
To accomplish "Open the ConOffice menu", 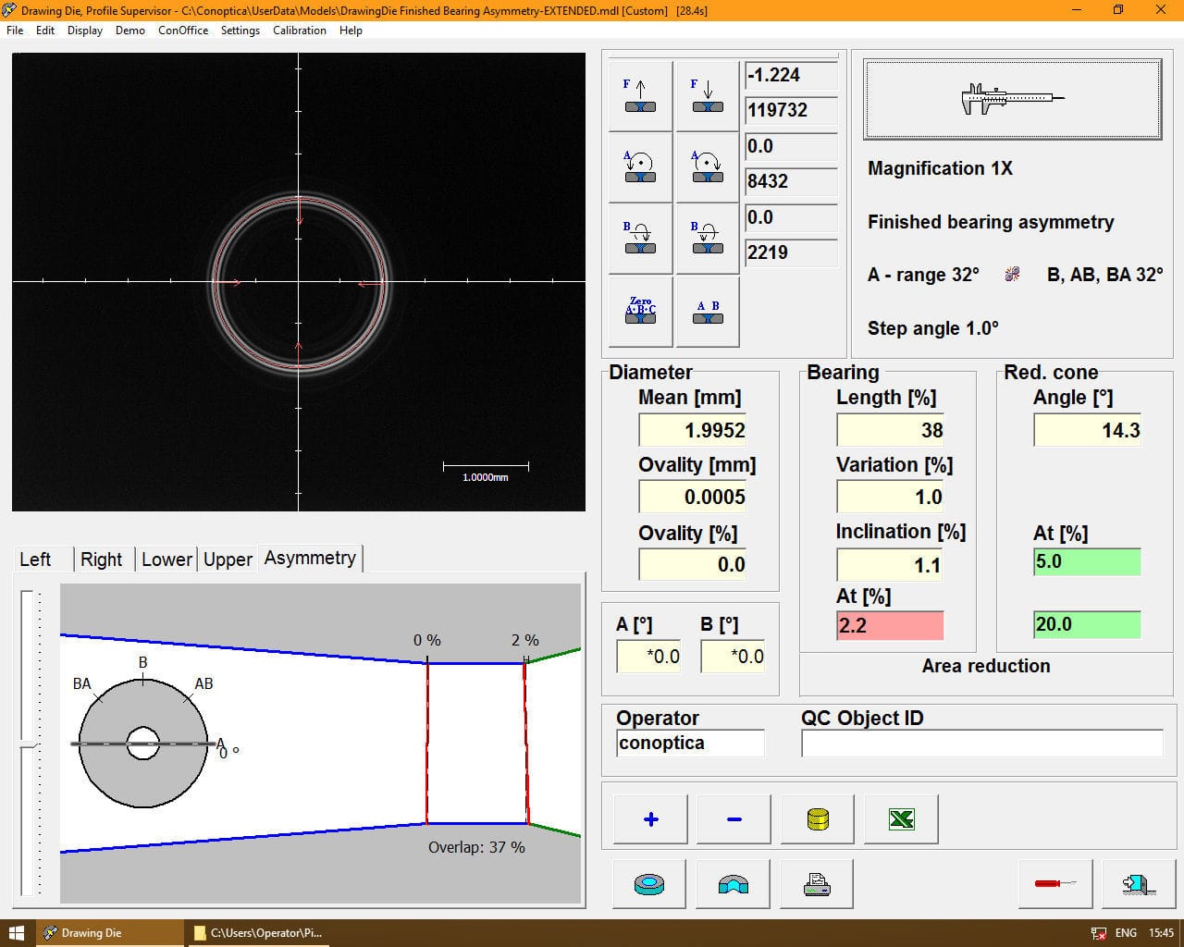I will click(182, 31).
